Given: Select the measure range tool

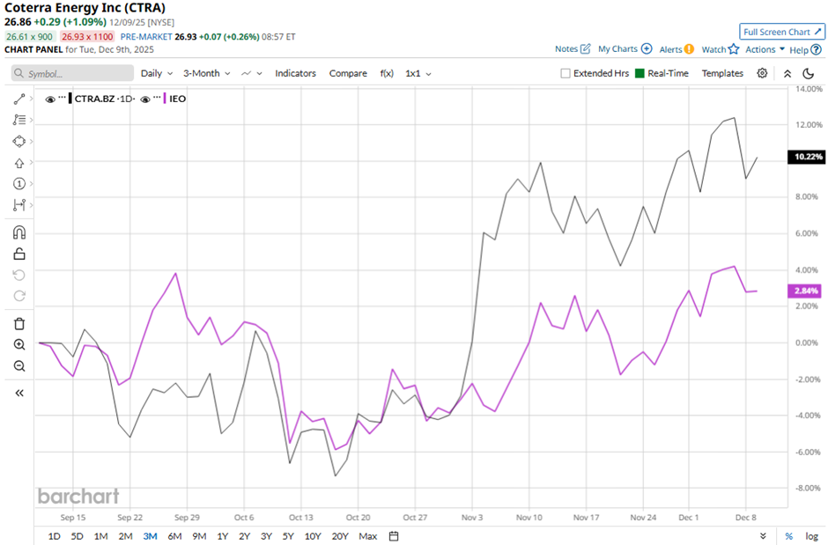Looking at the screenshot, I should coord(19,204).
